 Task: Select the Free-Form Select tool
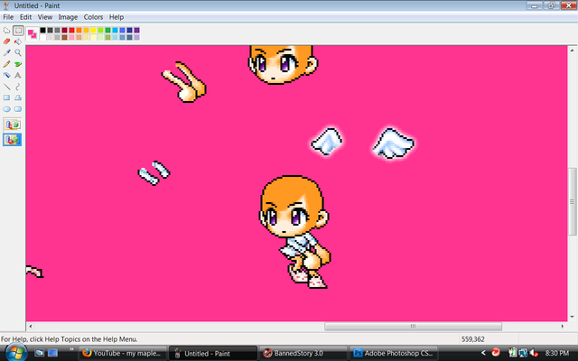[x=6, y=30]
